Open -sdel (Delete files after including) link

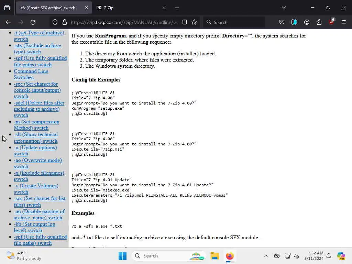tap(39, 109)
